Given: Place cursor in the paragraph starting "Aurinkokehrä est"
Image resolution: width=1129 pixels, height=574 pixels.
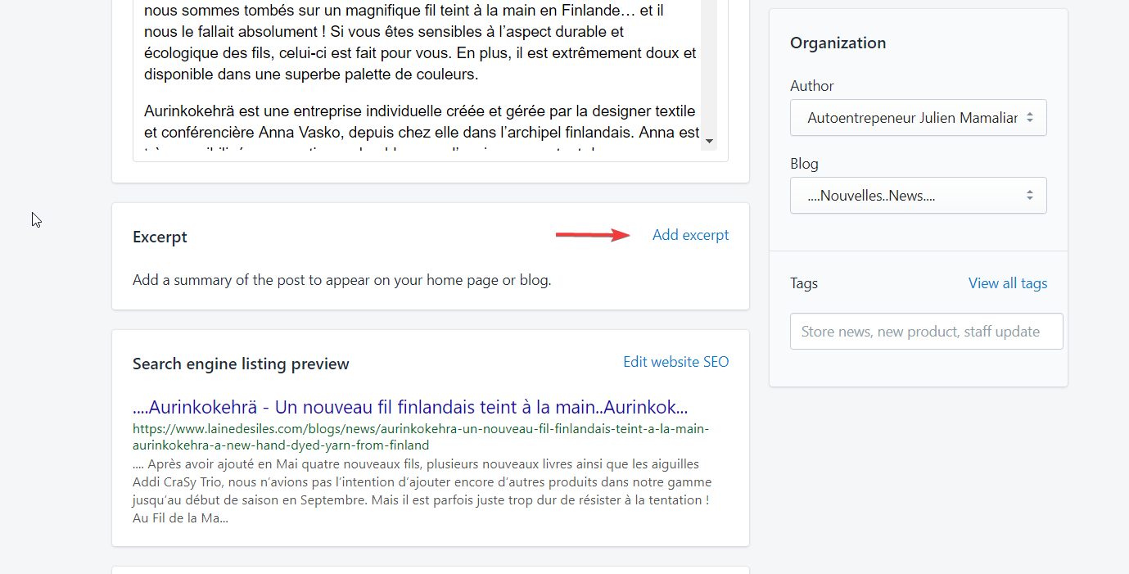Looking at the screenshot, I should (x=419, y=111).
